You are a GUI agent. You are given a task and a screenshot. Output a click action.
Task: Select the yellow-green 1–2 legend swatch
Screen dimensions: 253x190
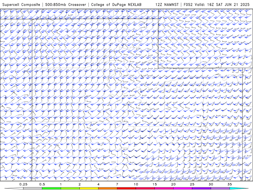point(70,188)
